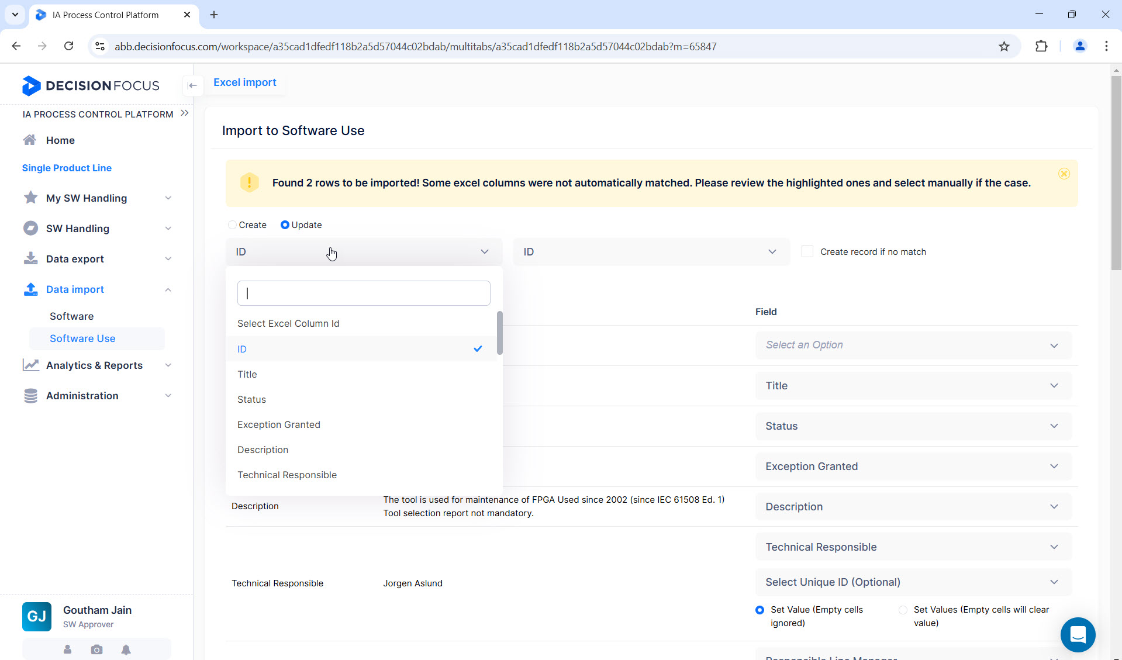Expand the SW Handling menu
The width and height of the screenshot is (1122, 660).
coord(168,228)
